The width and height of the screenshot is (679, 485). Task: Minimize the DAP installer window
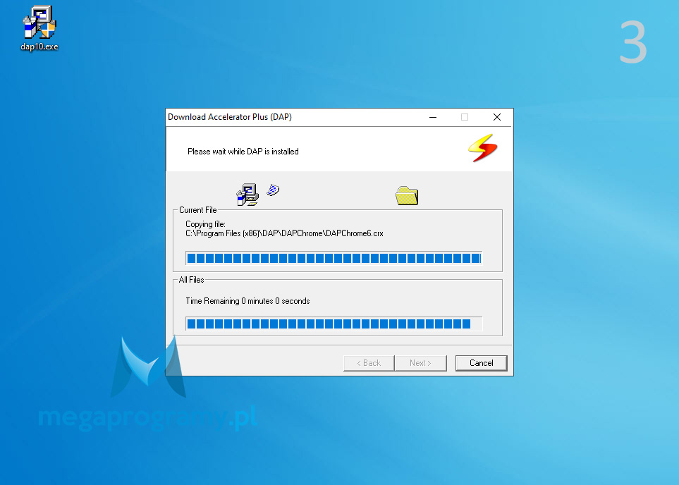tap(433, 117)
